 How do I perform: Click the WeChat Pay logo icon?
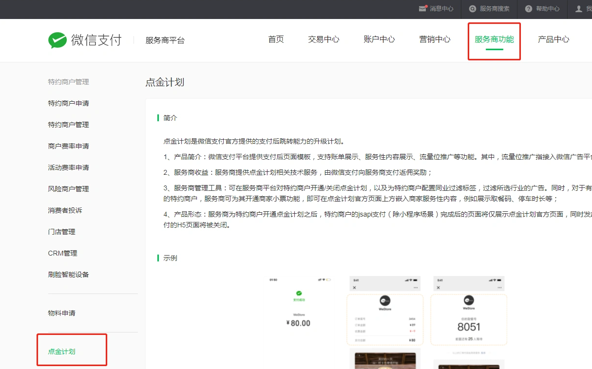coord(57,40)
